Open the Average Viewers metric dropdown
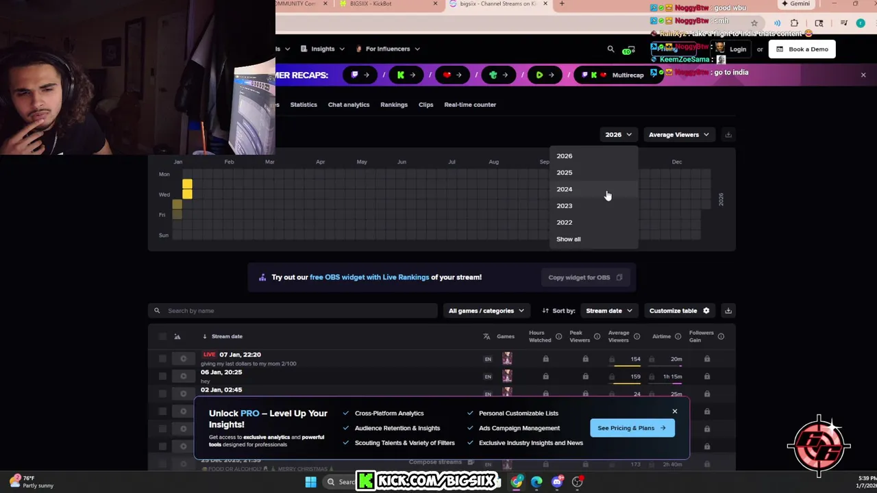 (679, 135)
